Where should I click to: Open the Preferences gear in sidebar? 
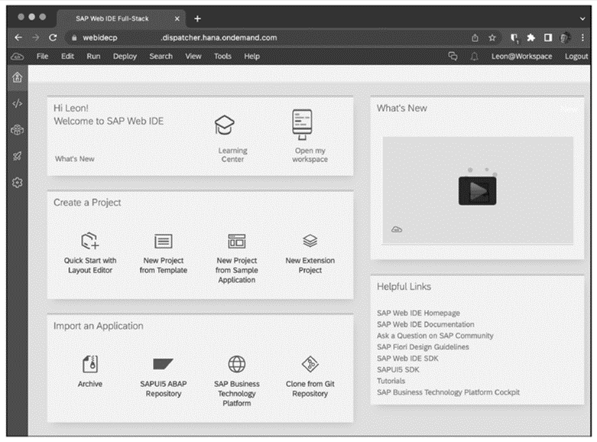coord(18,183)
